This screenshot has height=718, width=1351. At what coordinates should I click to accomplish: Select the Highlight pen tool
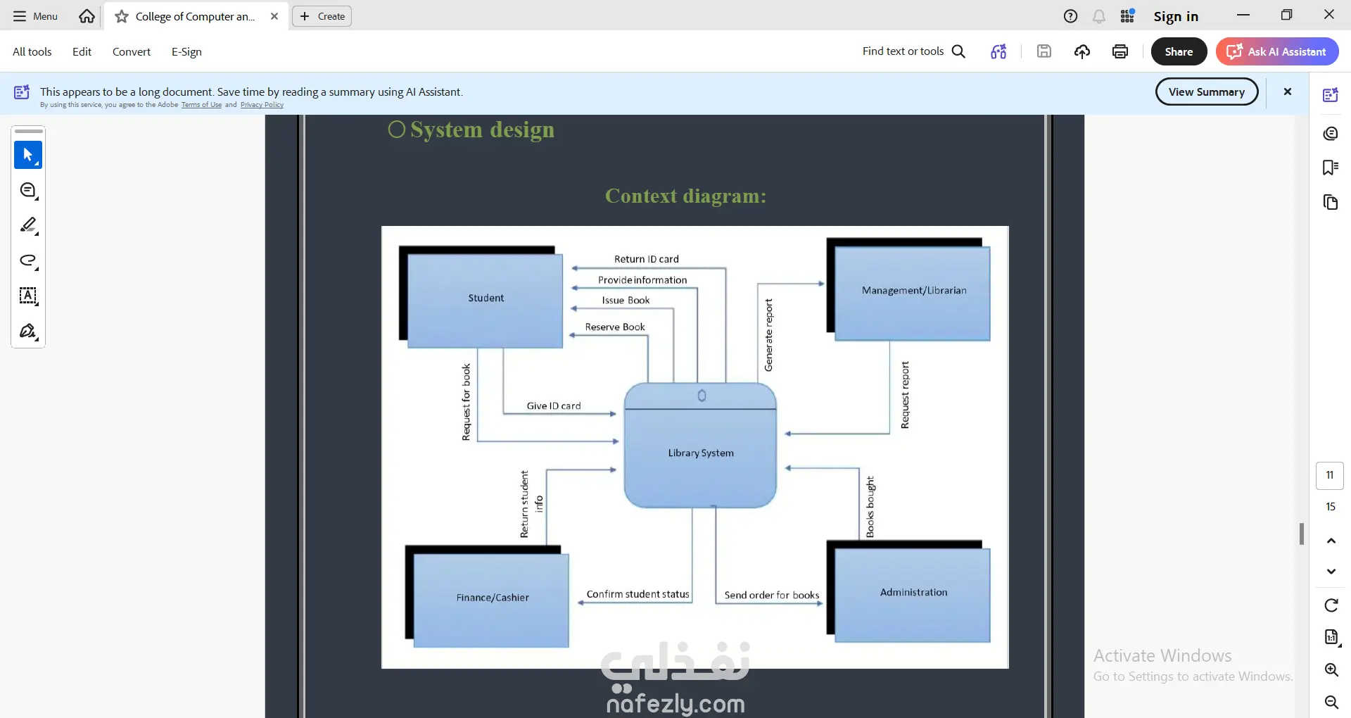click(28, 225)
